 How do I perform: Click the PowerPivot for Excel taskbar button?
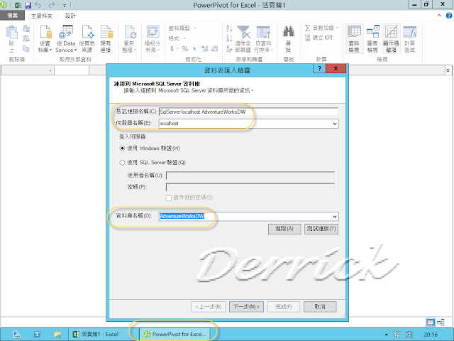[175, 335]
